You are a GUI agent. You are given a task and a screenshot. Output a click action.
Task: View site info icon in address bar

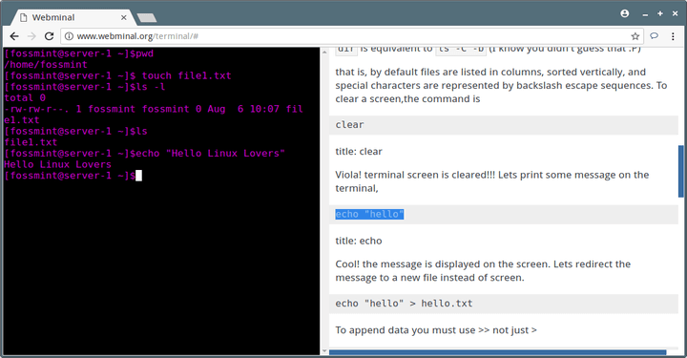(69, 36)
